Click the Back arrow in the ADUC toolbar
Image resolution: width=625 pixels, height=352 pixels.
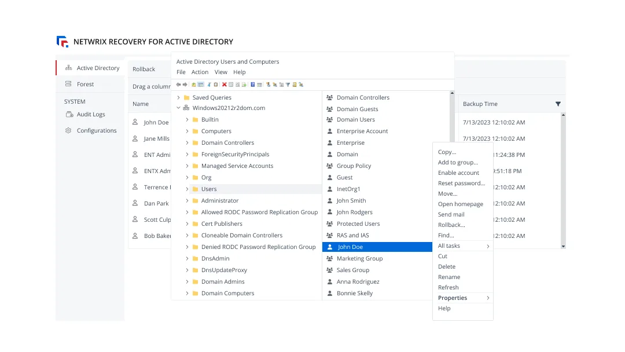tap(178, 85)
